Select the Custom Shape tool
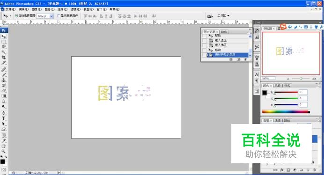The width and height of the screenshot is (324, 175). (x=4, y=129)
